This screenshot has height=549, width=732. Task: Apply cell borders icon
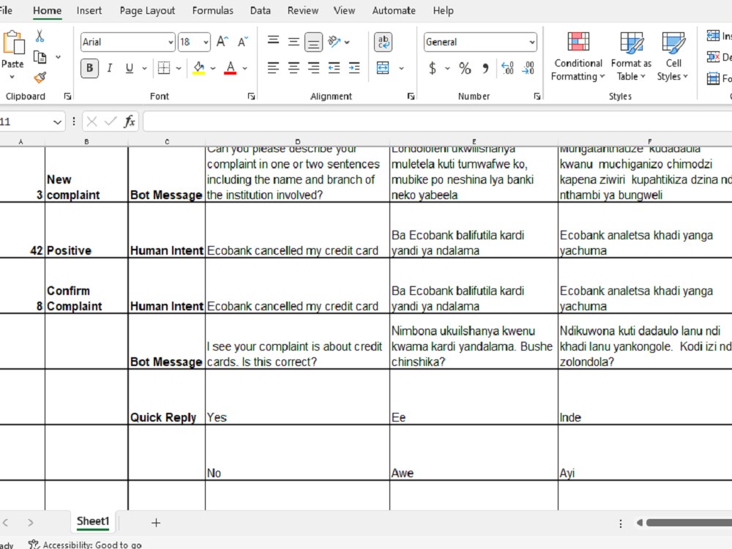[164, 68]
